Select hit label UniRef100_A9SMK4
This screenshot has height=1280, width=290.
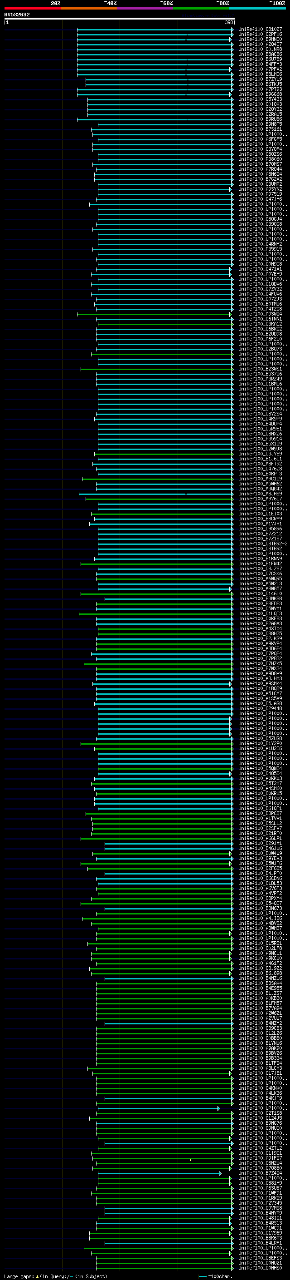260,683
